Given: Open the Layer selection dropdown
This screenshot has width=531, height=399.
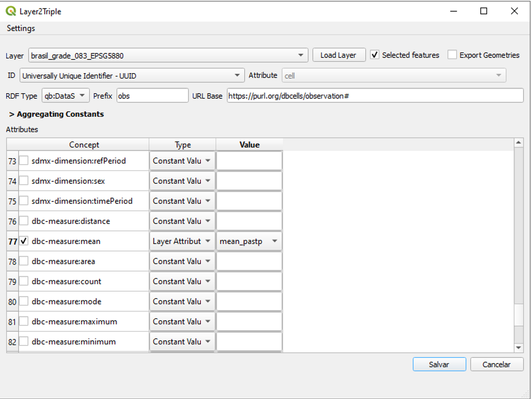Looking at the screenshot, I should coord(300,55).
